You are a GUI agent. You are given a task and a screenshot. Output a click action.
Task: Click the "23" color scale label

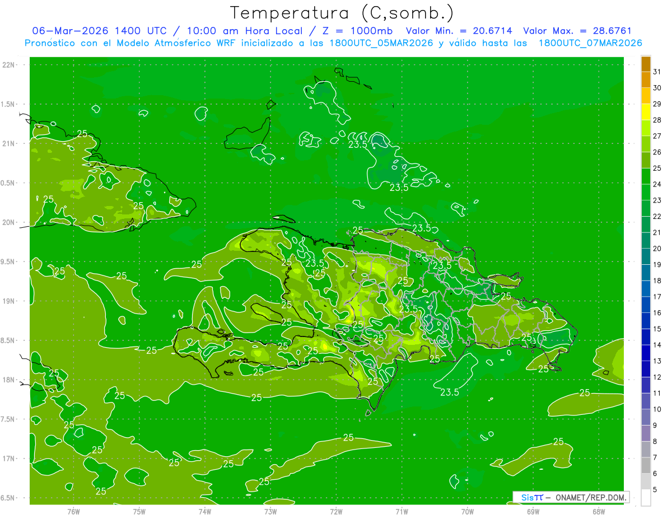pyautogui.click(x=657, y=200)
